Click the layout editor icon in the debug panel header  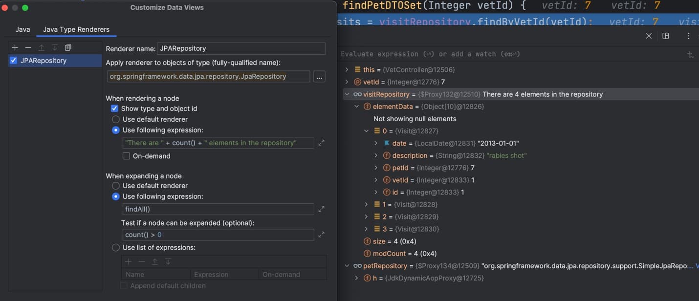pyautogui.click(x=666, y=36)
